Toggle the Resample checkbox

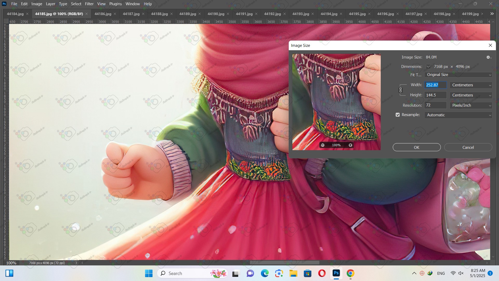398,115
